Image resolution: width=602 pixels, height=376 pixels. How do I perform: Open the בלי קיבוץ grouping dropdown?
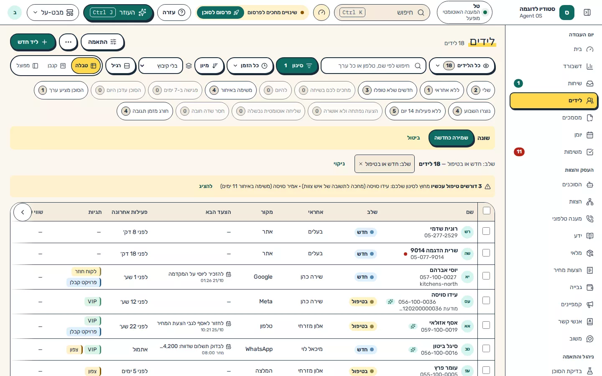point(161,66)
